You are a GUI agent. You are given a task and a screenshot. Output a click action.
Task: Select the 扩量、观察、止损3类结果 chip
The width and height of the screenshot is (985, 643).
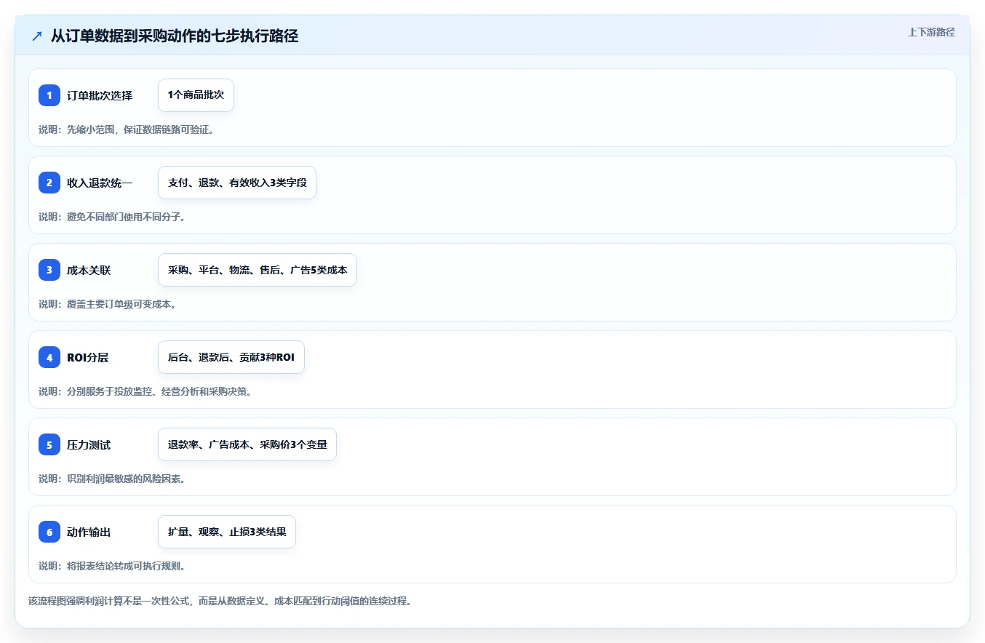tap(227, 532)
